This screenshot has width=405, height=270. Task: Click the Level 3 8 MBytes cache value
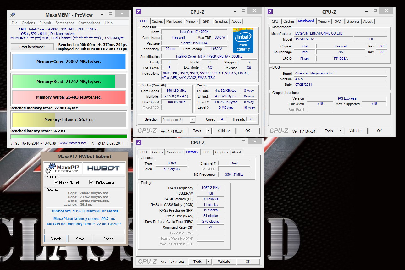pos(226,107)
